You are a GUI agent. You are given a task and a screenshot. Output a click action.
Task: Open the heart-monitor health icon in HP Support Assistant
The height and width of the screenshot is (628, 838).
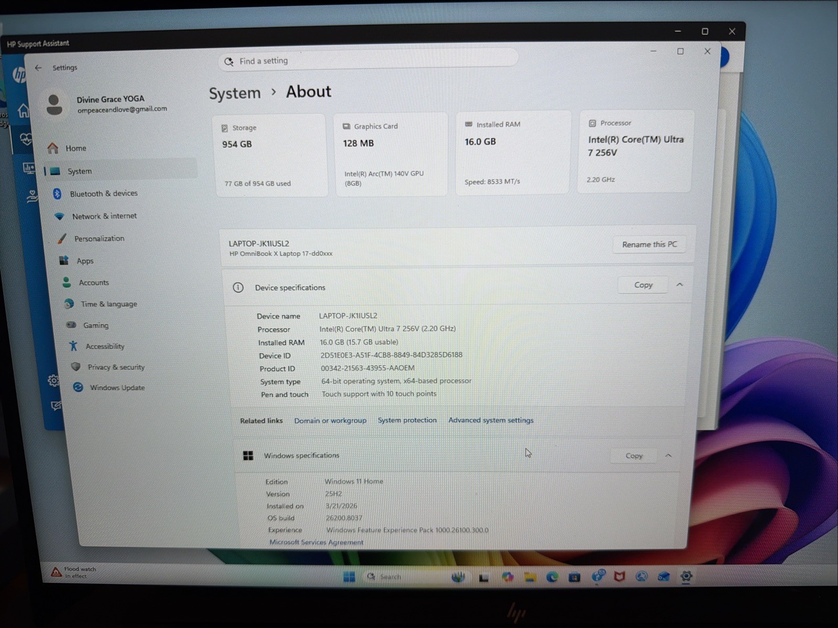click(26, 139)
